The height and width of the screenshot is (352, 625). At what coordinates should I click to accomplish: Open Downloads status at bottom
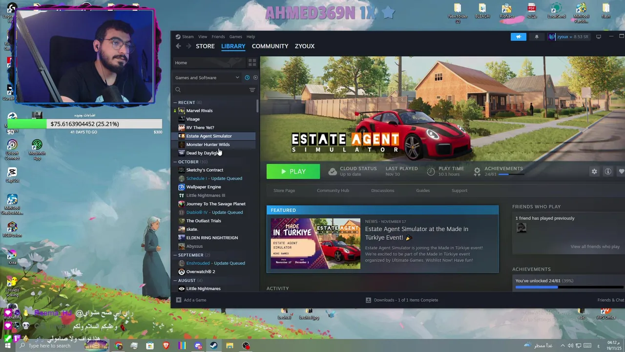[402, 300]
